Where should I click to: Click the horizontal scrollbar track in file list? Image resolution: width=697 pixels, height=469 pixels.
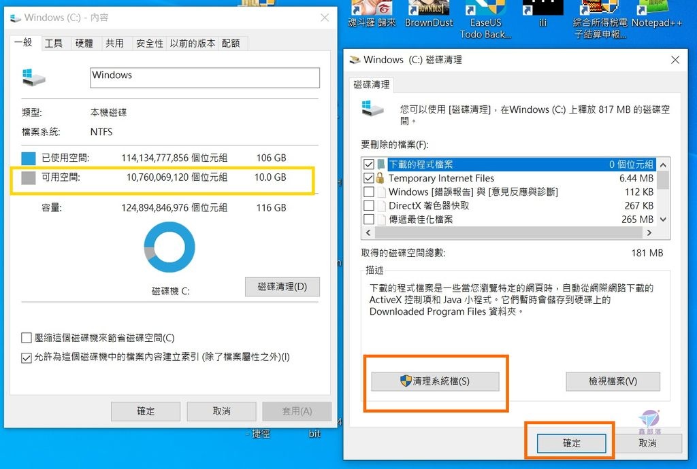click(508, 232)
